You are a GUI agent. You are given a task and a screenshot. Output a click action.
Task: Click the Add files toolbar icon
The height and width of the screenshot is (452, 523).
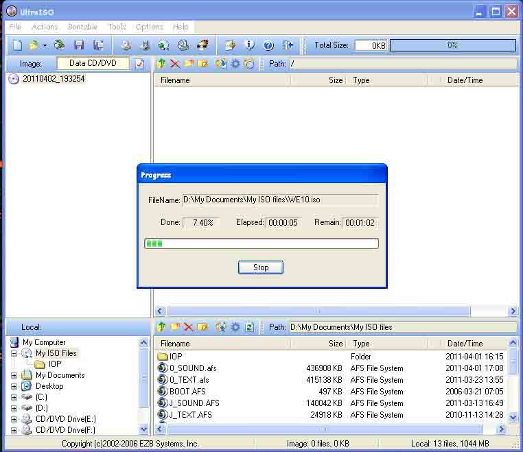(230, 45)
